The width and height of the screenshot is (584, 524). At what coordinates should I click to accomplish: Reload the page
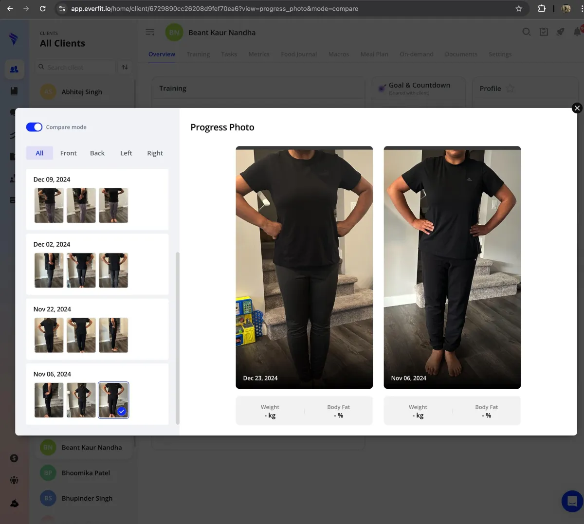(42, 8)
